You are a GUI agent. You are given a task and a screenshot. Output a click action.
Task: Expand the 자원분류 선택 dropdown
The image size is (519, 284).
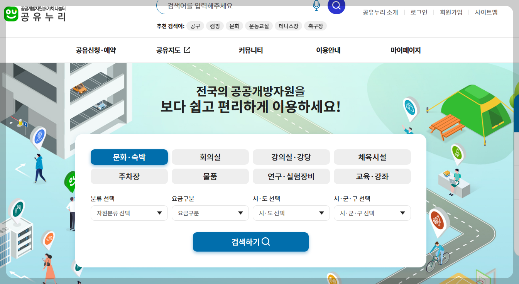click(129, 213)
